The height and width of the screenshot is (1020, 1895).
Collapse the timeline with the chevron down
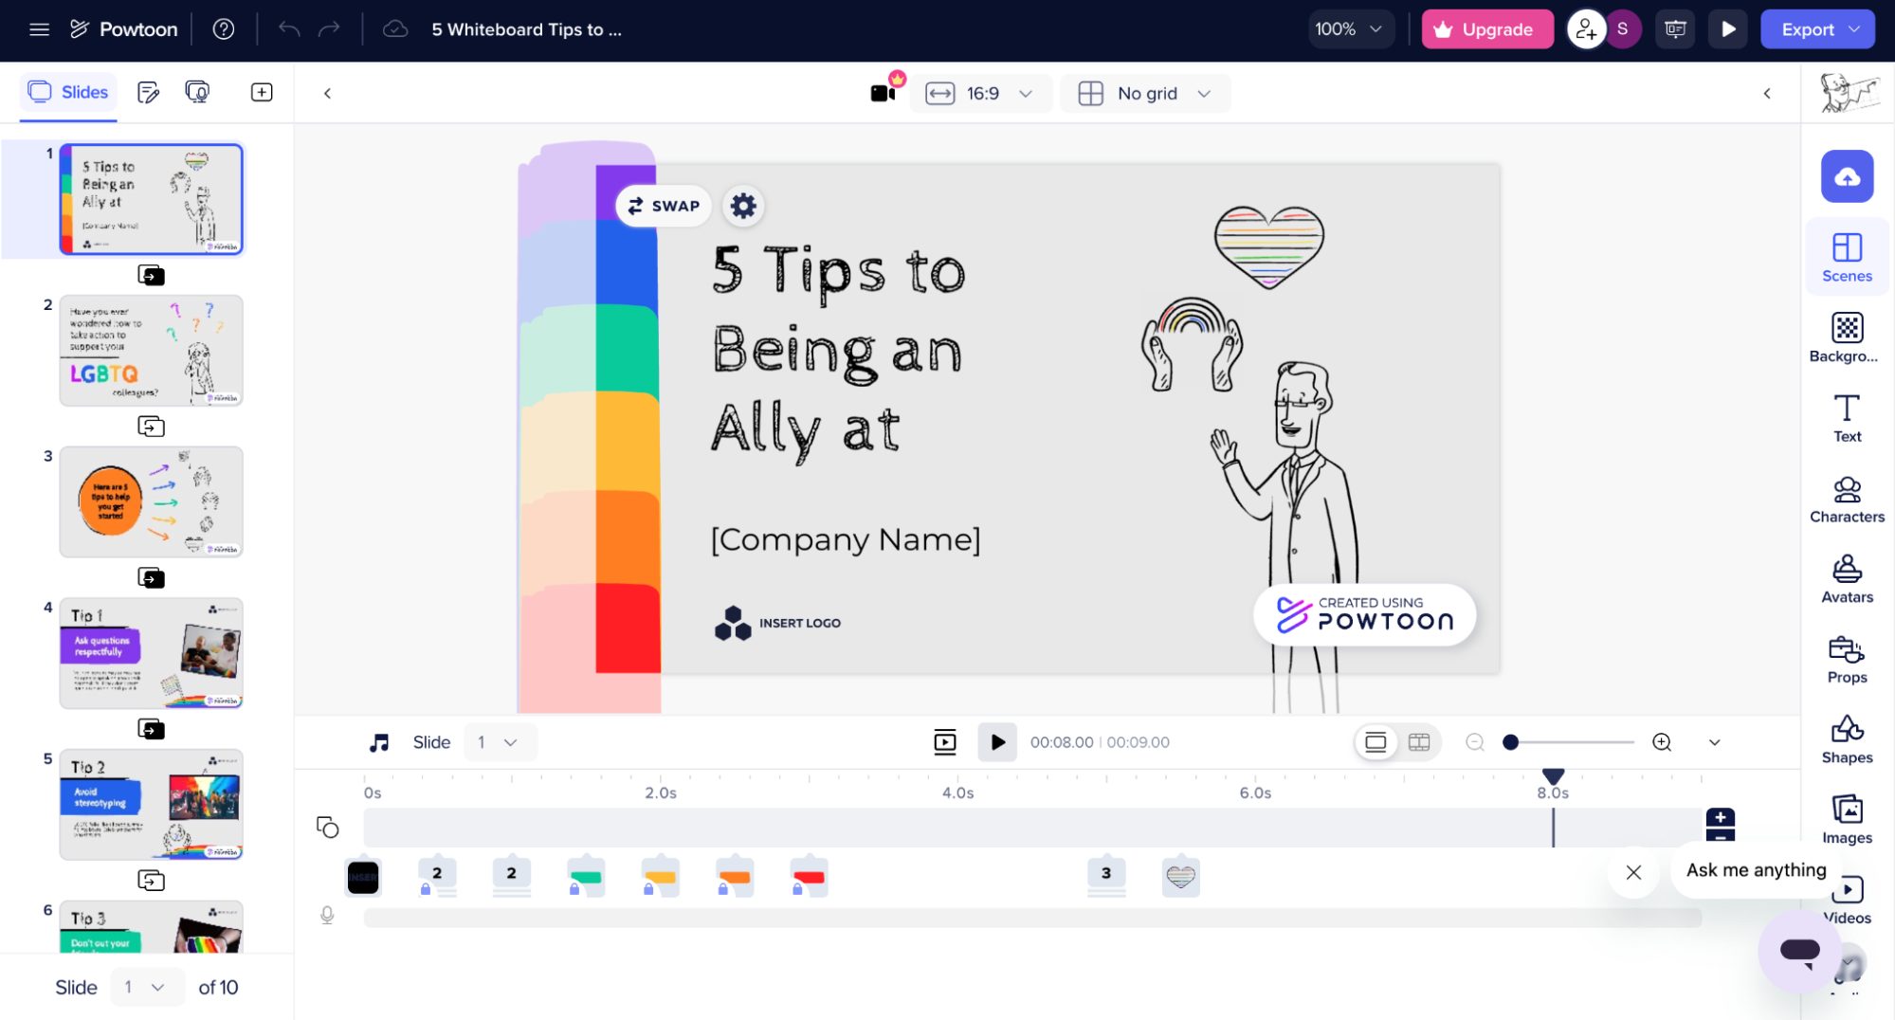click(x=1714, y=742)
